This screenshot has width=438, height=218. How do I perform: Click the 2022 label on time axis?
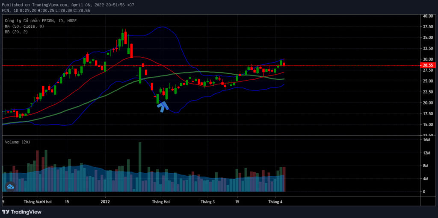click(x=105, y=201)
